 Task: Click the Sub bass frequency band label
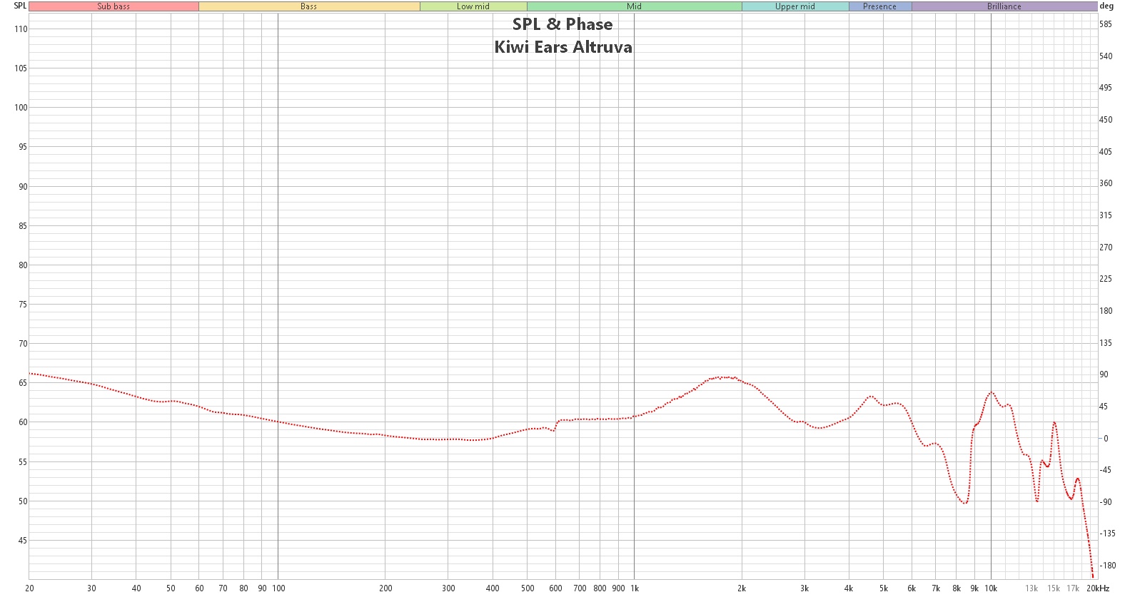[x=113, y=6]
